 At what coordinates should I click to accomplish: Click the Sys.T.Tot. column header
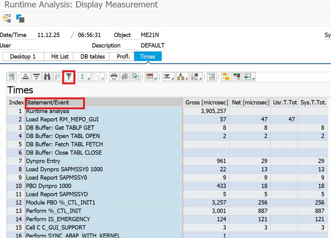tap(313, 102)
